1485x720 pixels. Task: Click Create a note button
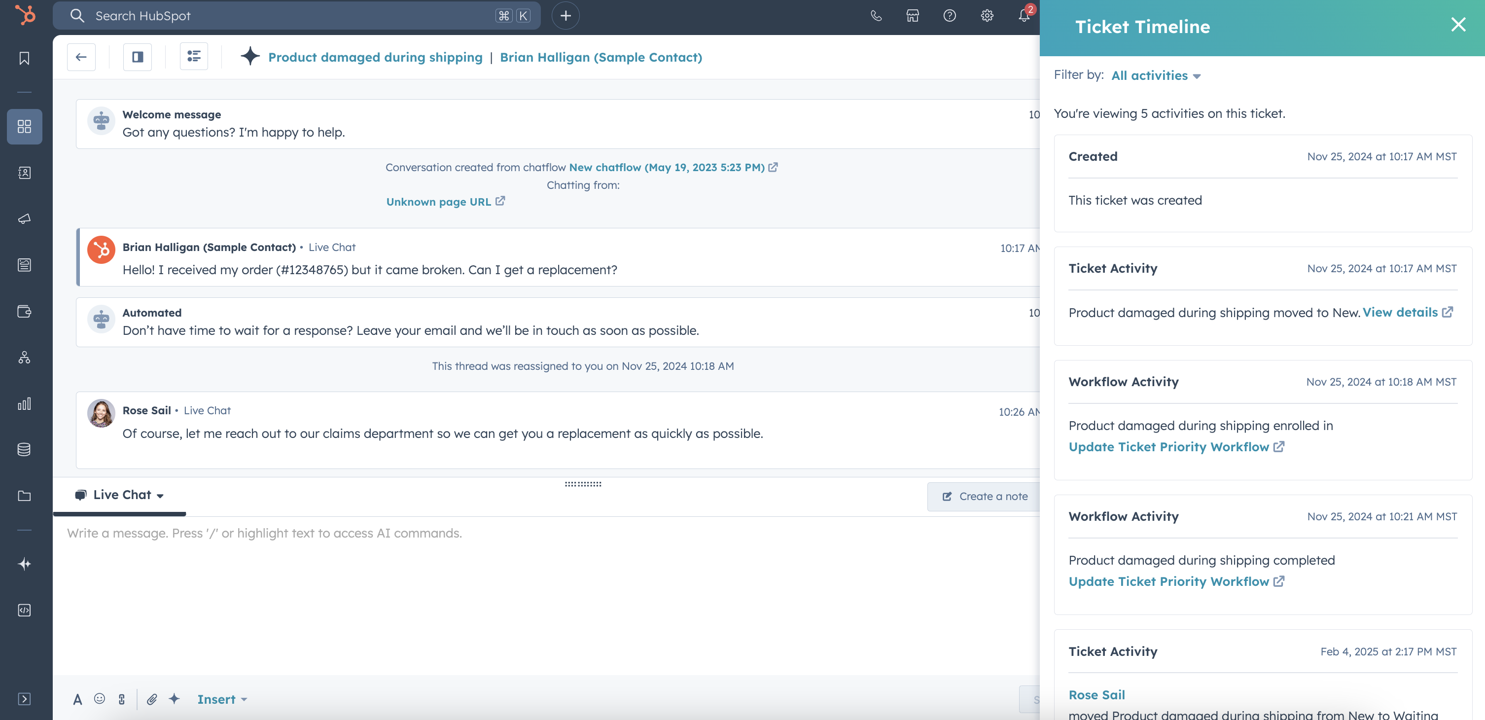tap(985, 496)
